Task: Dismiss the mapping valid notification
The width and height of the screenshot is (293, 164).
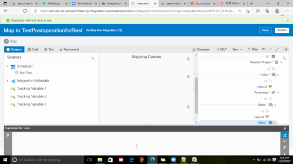Action: click(x=288, y=20)
